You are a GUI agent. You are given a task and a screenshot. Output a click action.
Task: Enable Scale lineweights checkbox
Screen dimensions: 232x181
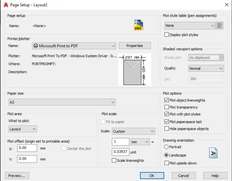pyautogui.click(x=114, y=160)
